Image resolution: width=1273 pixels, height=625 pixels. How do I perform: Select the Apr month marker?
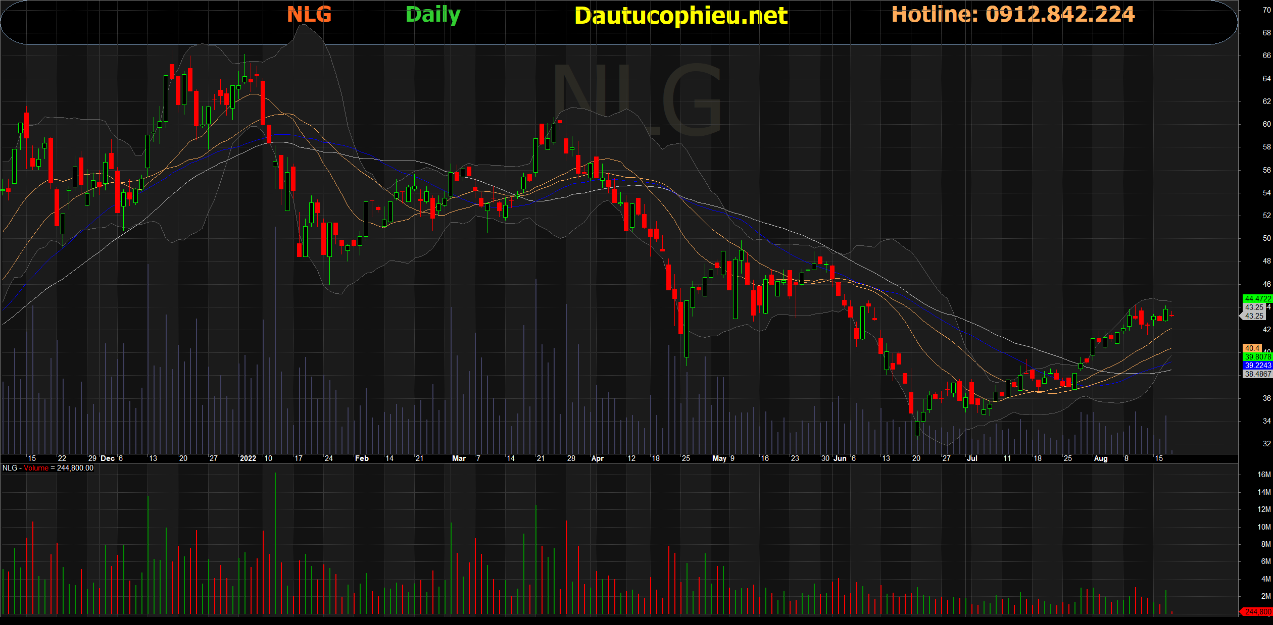point(597,458)
